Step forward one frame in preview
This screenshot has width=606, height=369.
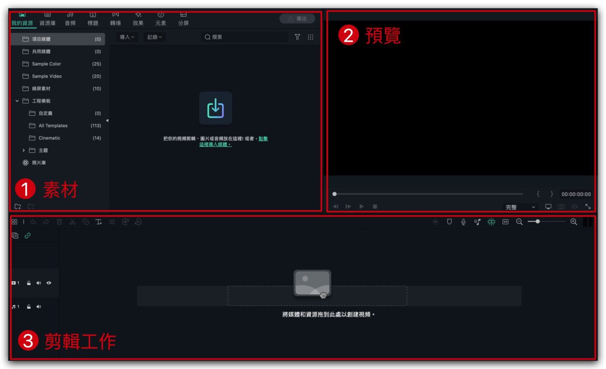348,206
